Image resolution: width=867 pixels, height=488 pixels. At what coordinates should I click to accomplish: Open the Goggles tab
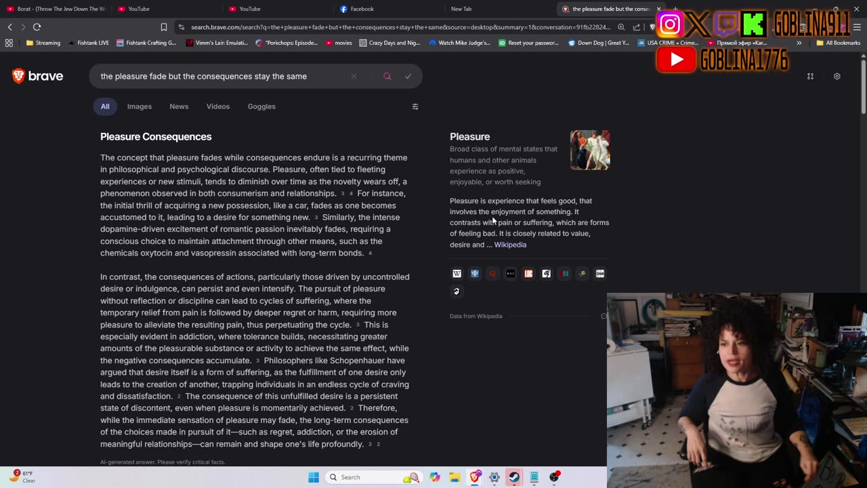click(x=261, y=106)
